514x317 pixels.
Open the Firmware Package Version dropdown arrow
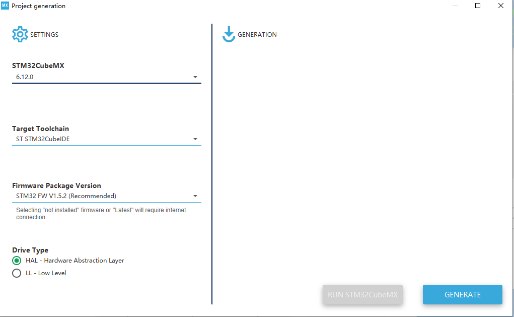[196, 196]
